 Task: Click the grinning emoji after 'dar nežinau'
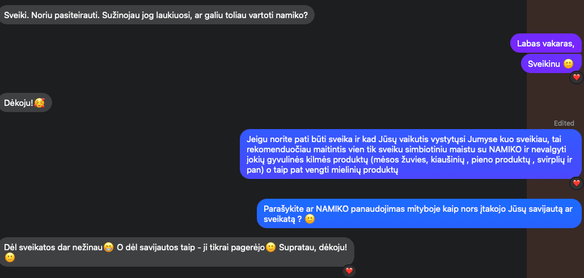coord(108,247)
